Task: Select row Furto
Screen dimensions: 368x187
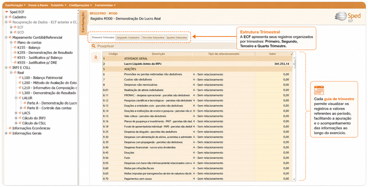Action: [197, 158]
